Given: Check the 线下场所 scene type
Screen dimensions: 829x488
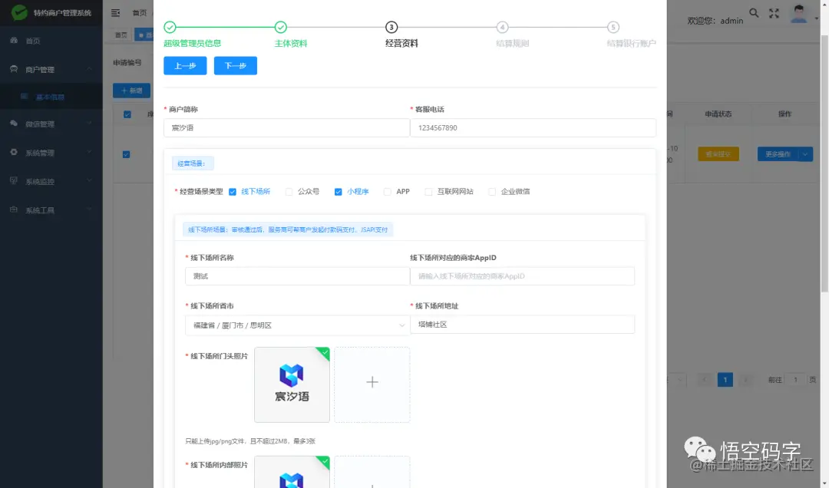Looking at the screenshot, I should (233, 192).
